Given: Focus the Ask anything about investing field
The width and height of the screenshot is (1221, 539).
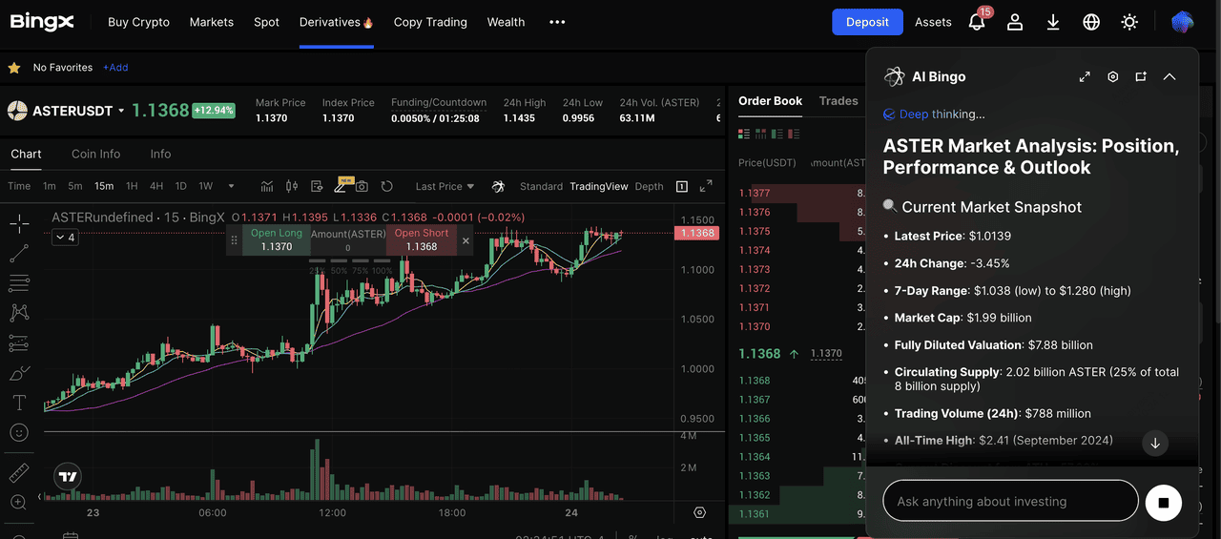Looking at the screenshot, I should [1009, 501].
